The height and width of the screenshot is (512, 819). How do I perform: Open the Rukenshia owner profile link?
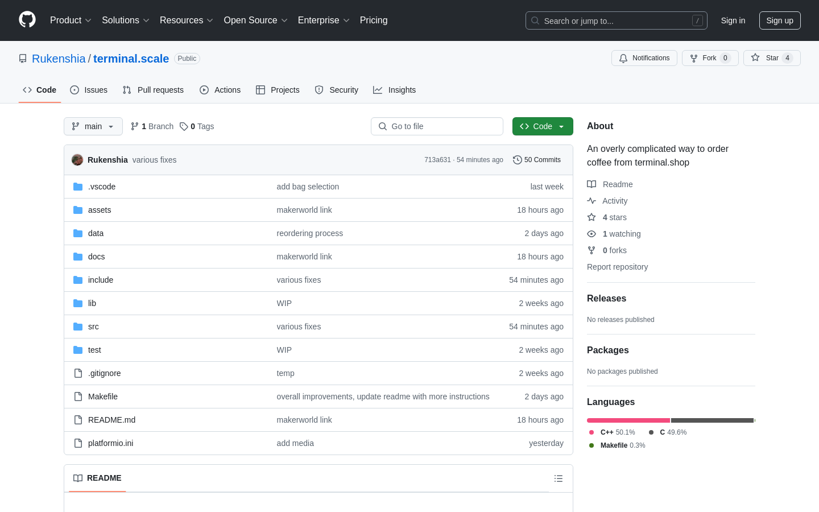59,59
